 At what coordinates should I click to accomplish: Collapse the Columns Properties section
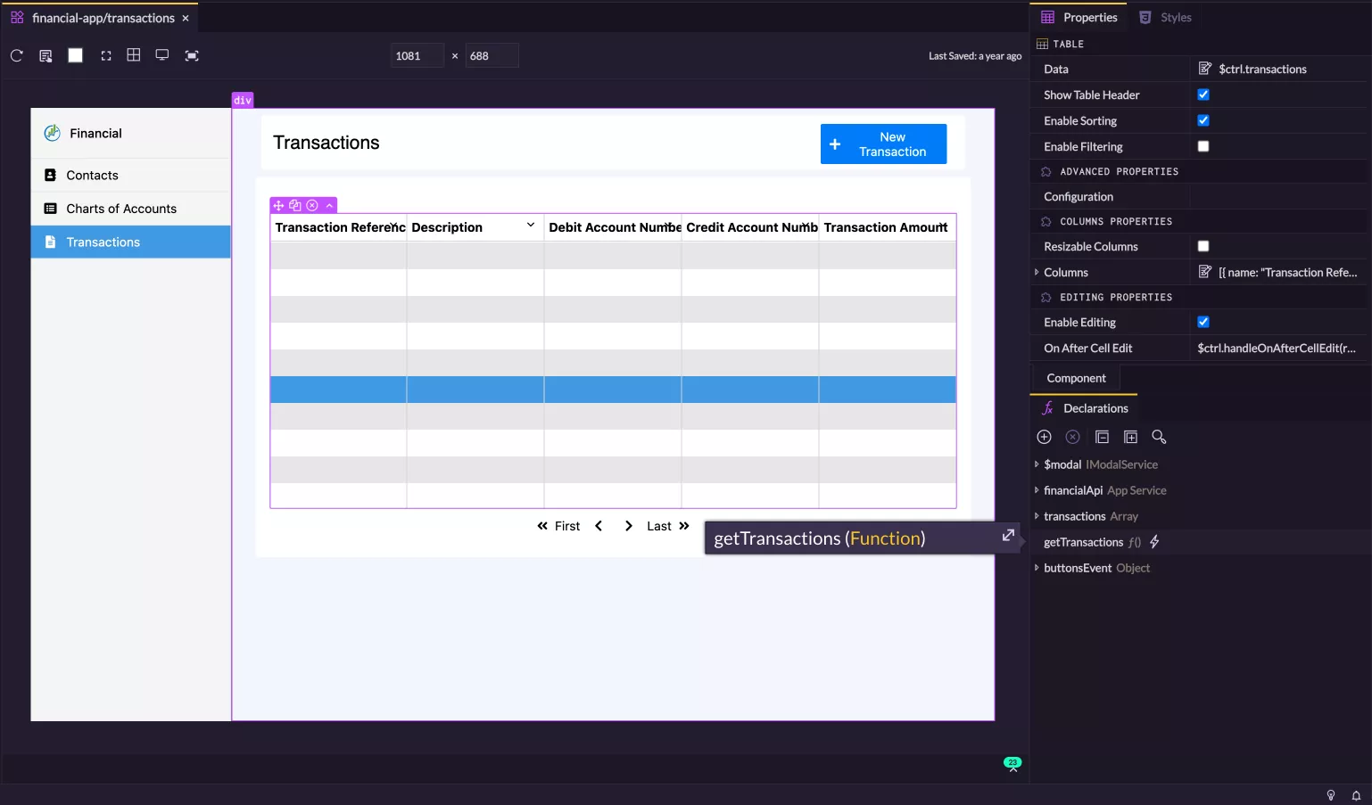pos(1046,221)
